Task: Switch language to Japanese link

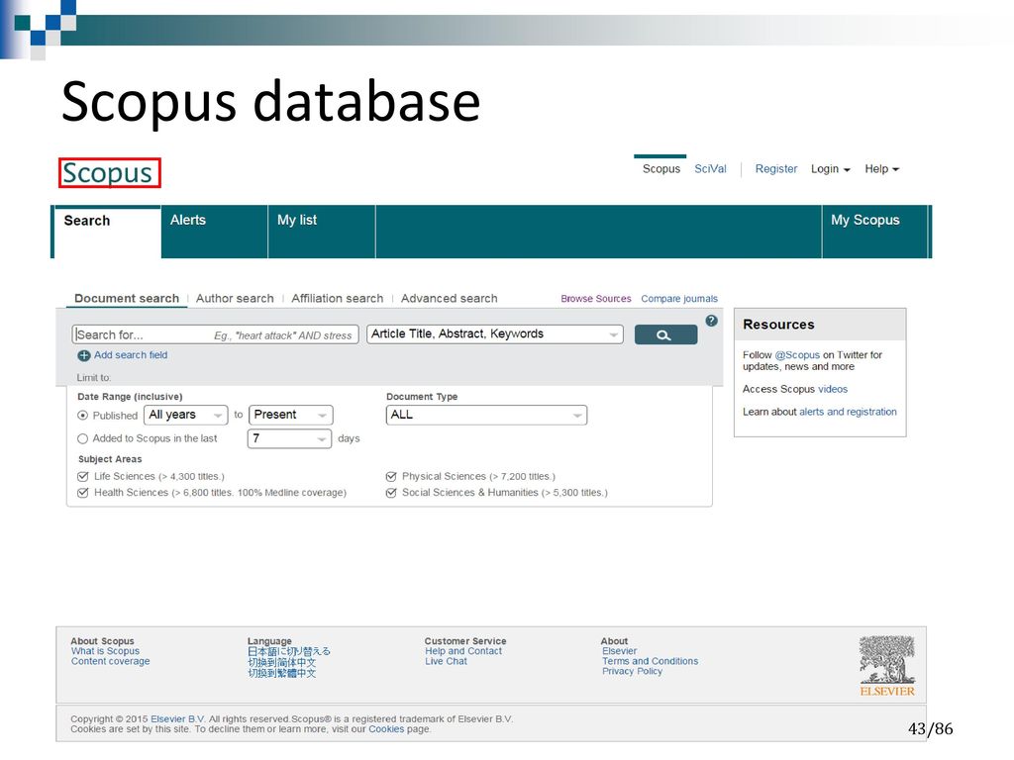Action: [289, 651]
